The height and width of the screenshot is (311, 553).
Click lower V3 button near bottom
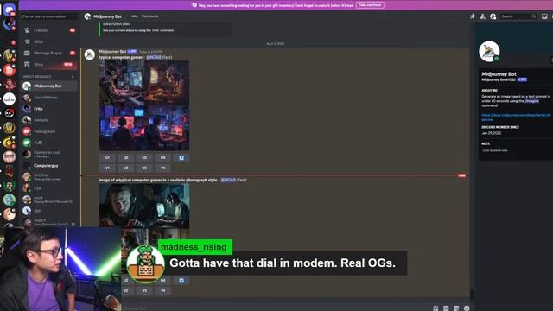click(x=144, y=290)
